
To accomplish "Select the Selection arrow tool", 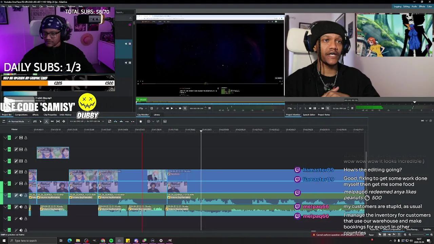I will [41, 121].
